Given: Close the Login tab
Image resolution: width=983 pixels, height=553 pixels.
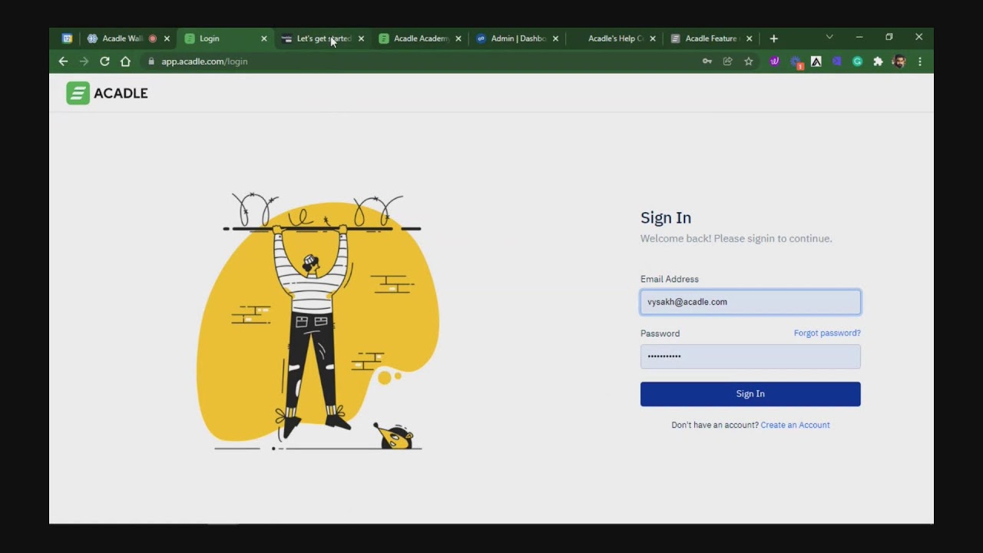Looking at the screenshot, I should pyautogui.click(x=264, y=38).
